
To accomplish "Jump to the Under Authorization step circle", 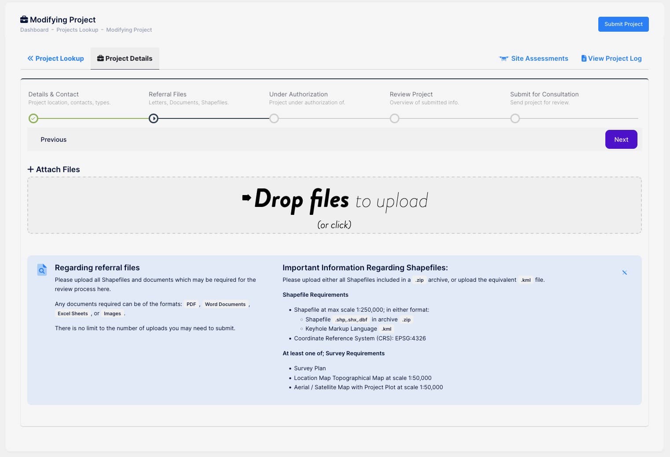I will pyautogui.click(x=274, y=118).
